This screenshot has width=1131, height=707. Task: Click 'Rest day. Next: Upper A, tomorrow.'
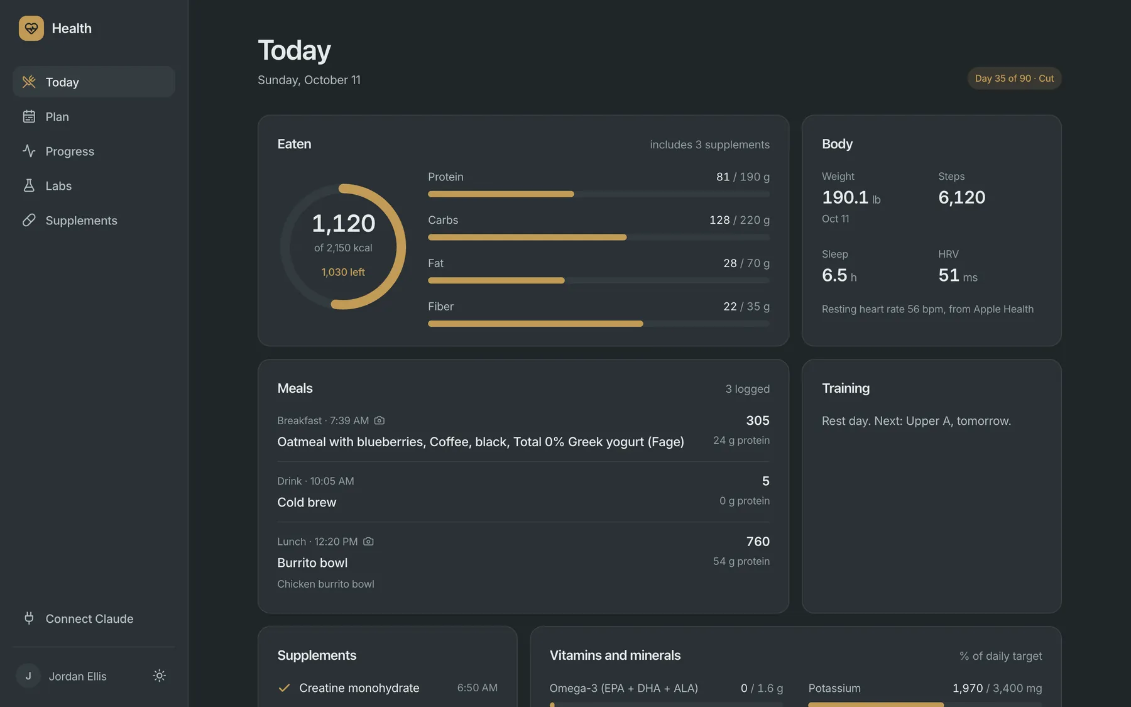tap(916, 421)
